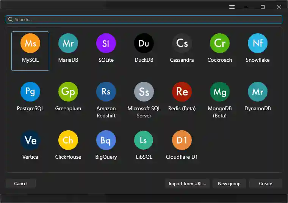Pick the LibSQL Ls icon
Viewport: 288px width, 203px height.
click(x=144, y=140)
